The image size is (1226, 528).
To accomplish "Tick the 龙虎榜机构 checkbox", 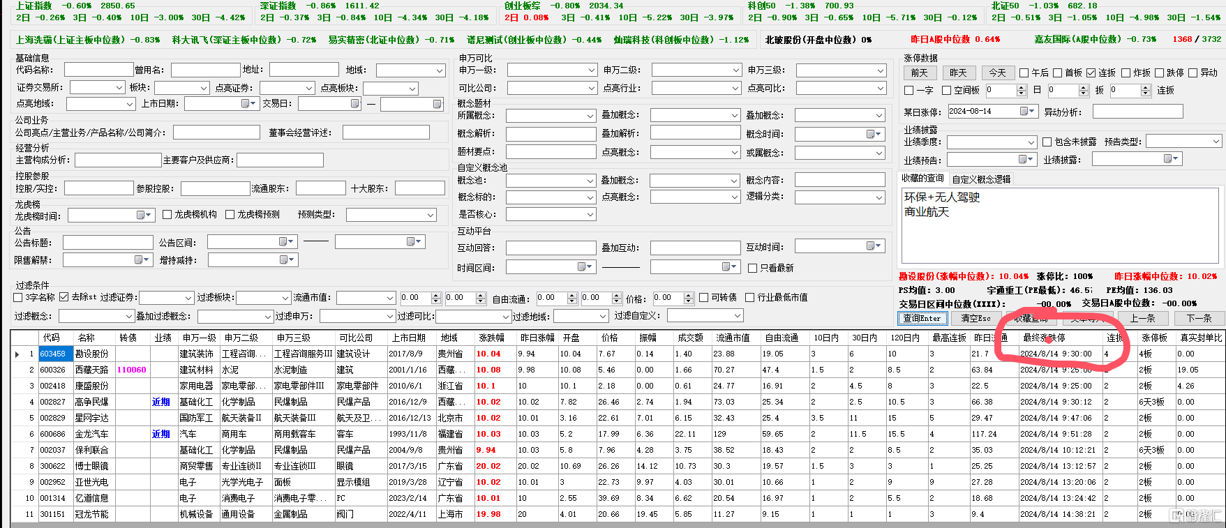I will pos(167,214).
